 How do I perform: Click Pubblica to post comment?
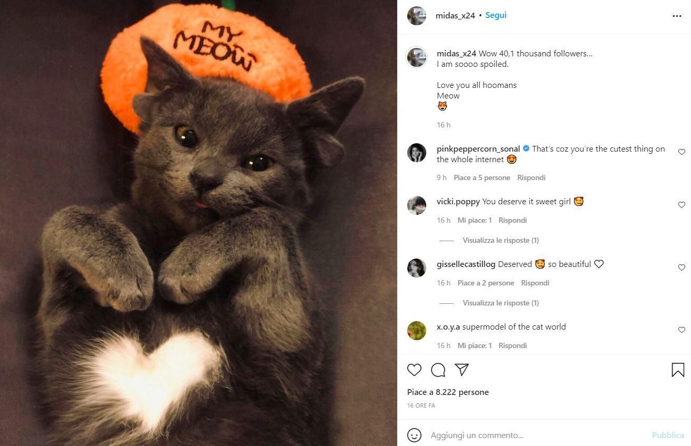tap(668, 435)
